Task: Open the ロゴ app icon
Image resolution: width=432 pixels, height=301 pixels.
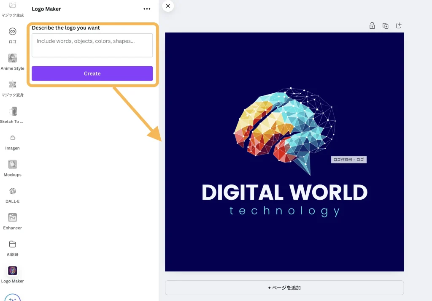Action: point(13,32)
